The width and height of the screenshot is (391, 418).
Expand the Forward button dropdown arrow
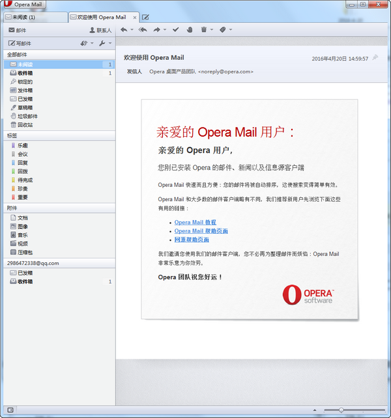pyautogui.click(x=165, y=30)
